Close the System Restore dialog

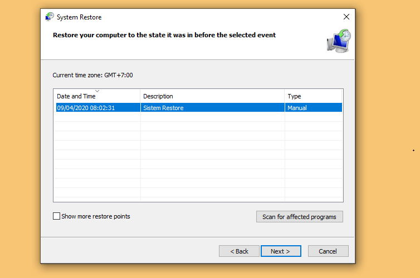(346, 17)
